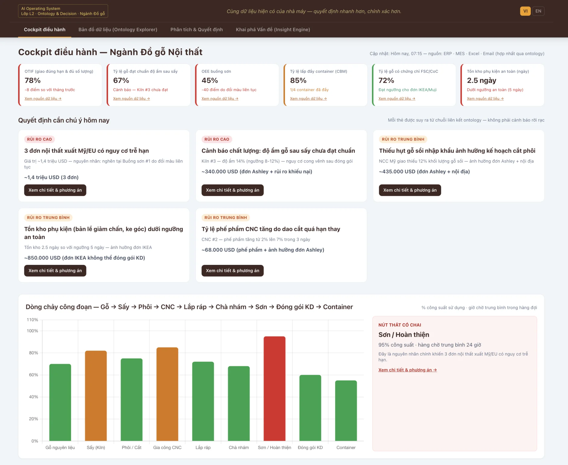View data source for FSC/CoC 72% card

[397, 98]
